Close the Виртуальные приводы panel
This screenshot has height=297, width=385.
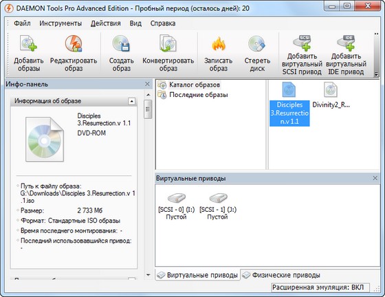[375, 178]
